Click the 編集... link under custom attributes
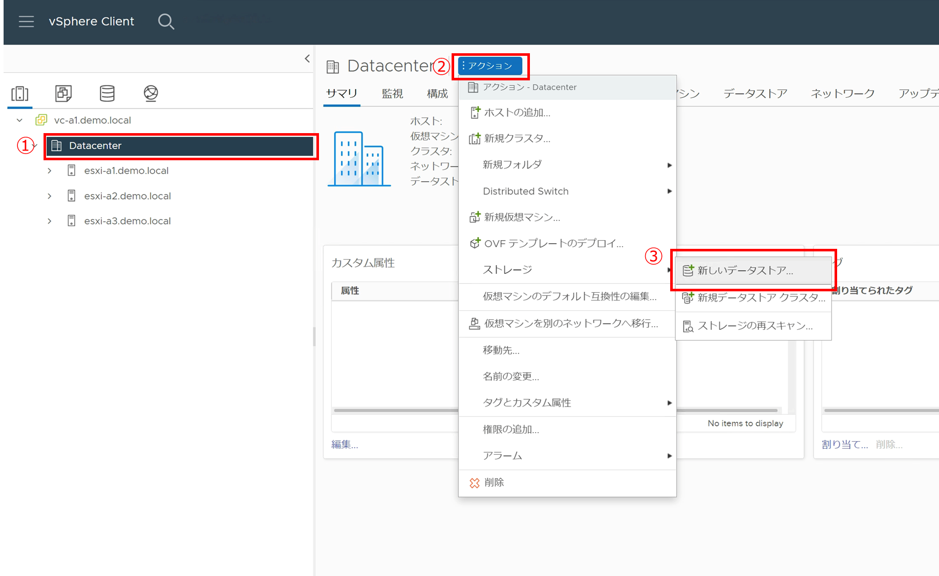Viewport: 939px width, 576px height. click(345, 444)
